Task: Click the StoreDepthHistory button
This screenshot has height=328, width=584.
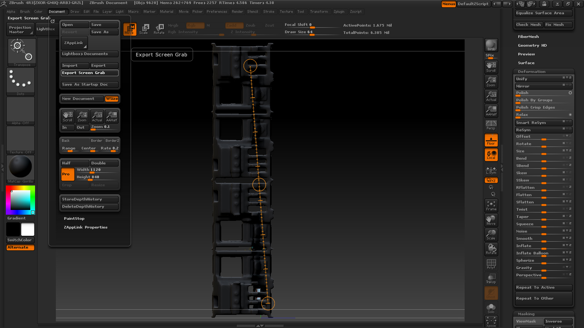Action: tap(89, 199)
